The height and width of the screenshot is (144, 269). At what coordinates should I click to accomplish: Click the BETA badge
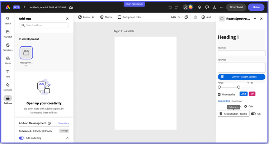[x=16, y=8]
